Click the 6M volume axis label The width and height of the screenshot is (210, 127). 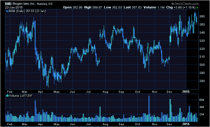tap(202, 100)
